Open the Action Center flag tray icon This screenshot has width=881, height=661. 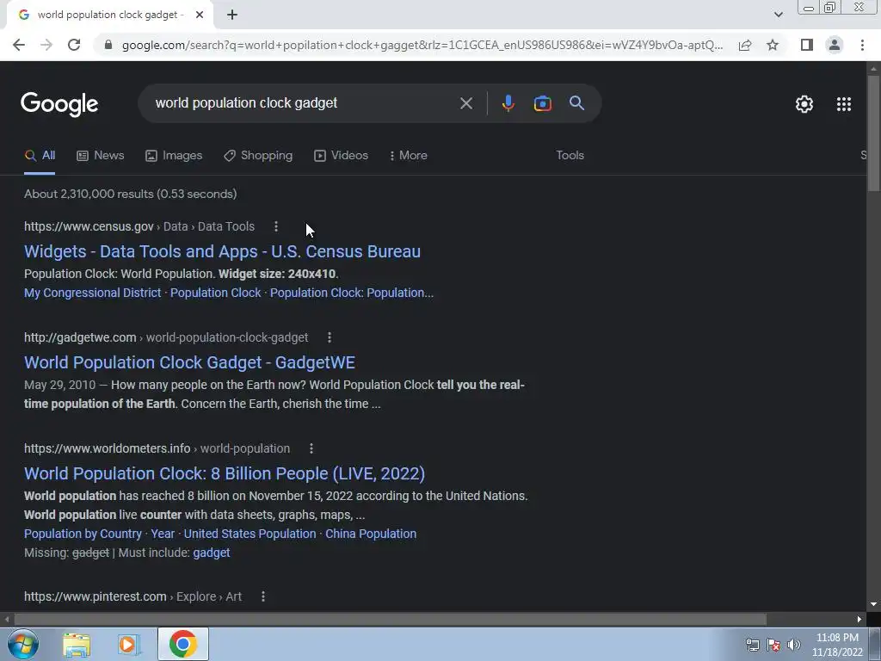click(x=773, y=645)
